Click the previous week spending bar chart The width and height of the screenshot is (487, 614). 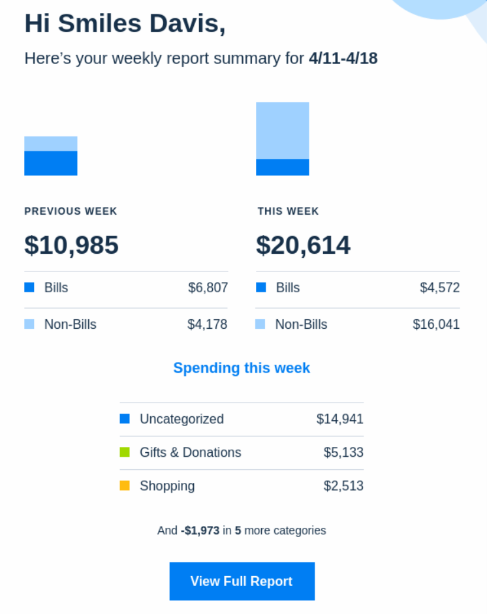[x=51, y=156]
